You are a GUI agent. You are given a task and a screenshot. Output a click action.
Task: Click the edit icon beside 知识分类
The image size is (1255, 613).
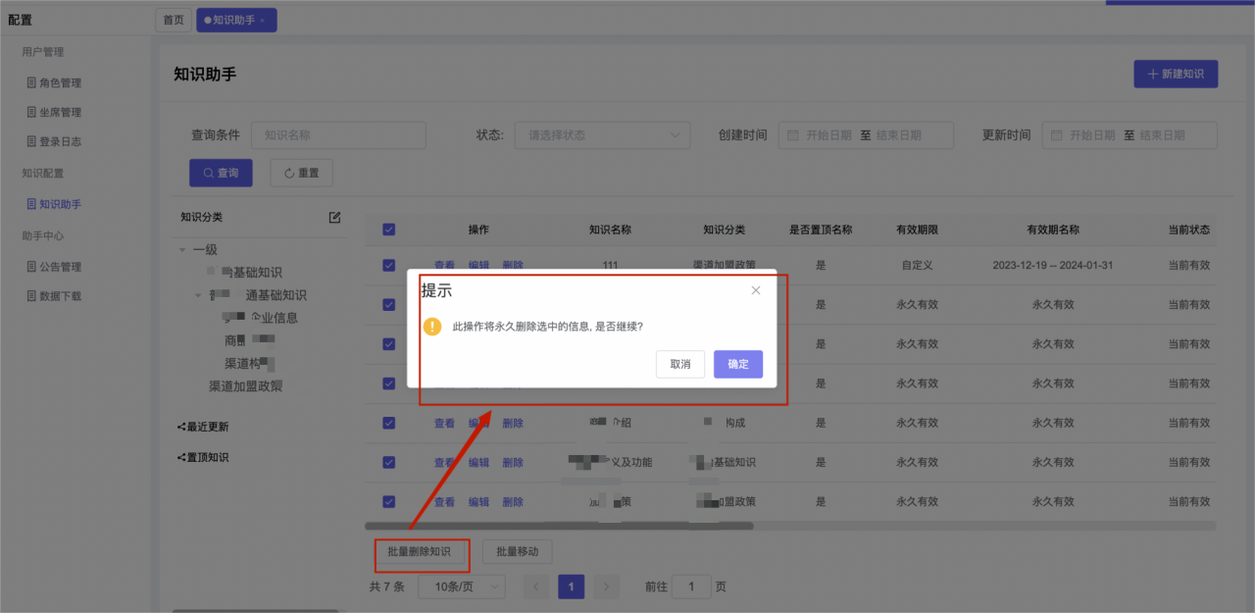point(334,218)
